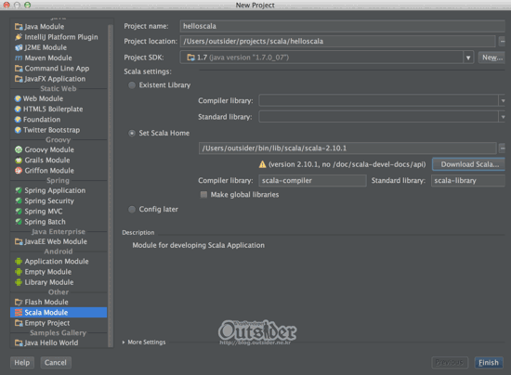Choose the IntelliJ Platform Plugin icon
The width and height of the screenshot is (511, 375).
pyautogui.click(x=19, y=37)
